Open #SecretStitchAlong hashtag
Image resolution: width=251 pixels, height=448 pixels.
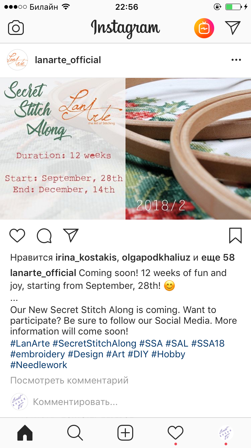(94, 344)
